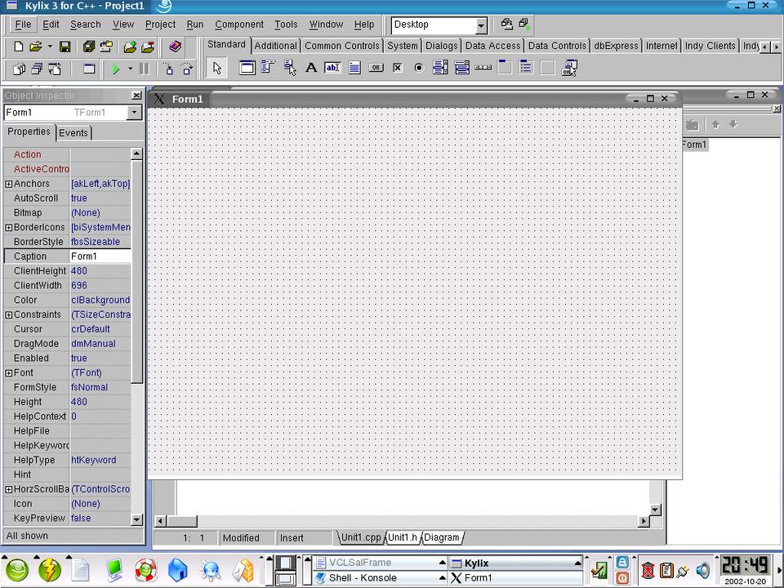The width and height of the screenshot is (784, 588).
Task: Open the Desktop layout dropdown
Action: pyautogui.click(x=481, y=25)
